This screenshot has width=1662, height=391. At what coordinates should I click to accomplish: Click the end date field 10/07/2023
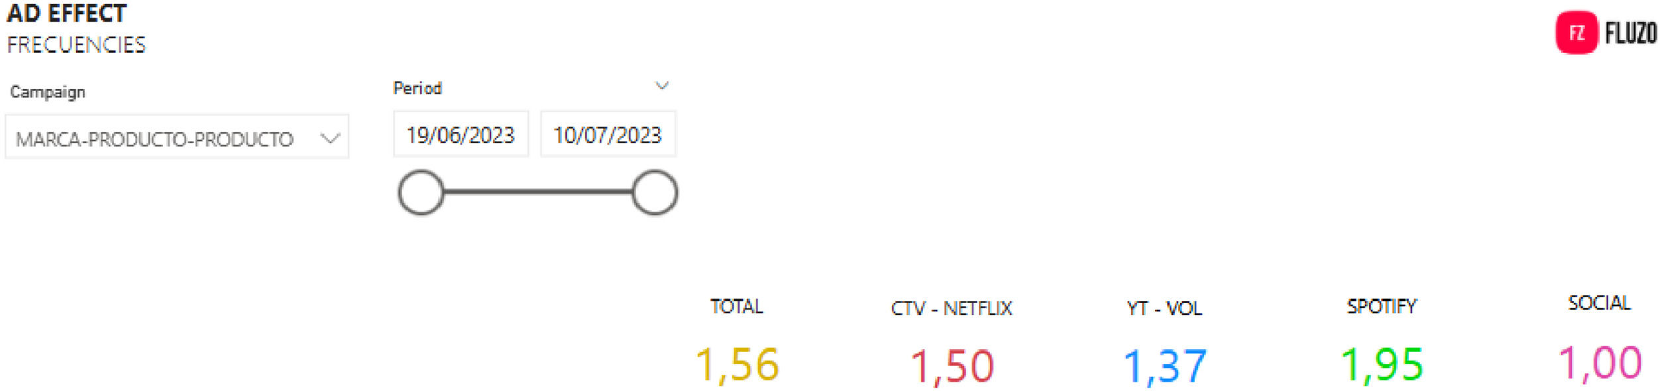point(608,135)
